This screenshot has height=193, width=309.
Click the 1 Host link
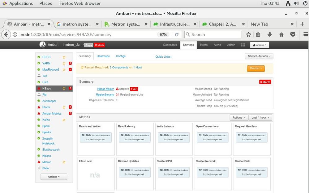coord(138,67)
